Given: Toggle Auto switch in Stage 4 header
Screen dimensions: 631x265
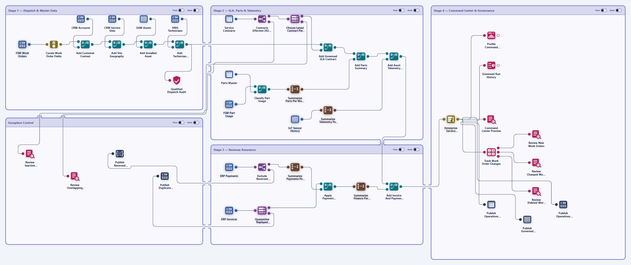Looking at the screenshot, I should [x=619, y=10].
